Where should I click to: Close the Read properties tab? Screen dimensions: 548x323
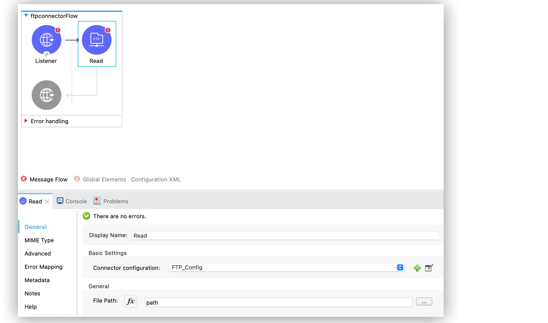47,202
